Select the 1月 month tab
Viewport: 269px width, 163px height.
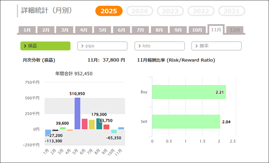(27, 30)
